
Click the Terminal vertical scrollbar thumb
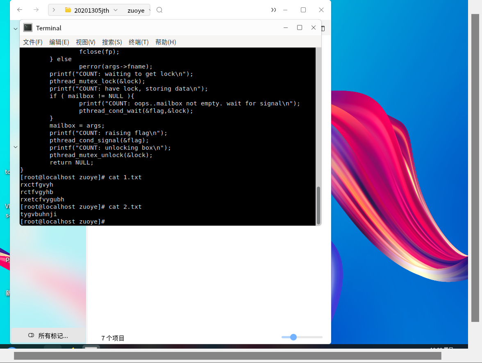point(318,205)
